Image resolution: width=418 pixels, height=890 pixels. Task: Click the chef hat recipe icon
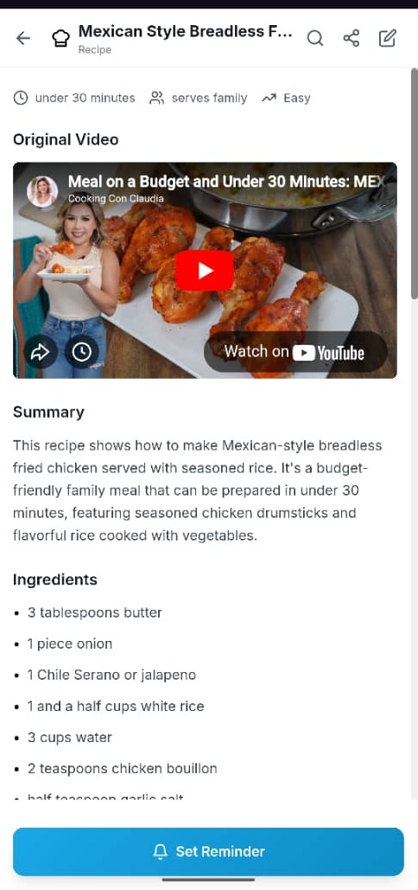point(60,38)
